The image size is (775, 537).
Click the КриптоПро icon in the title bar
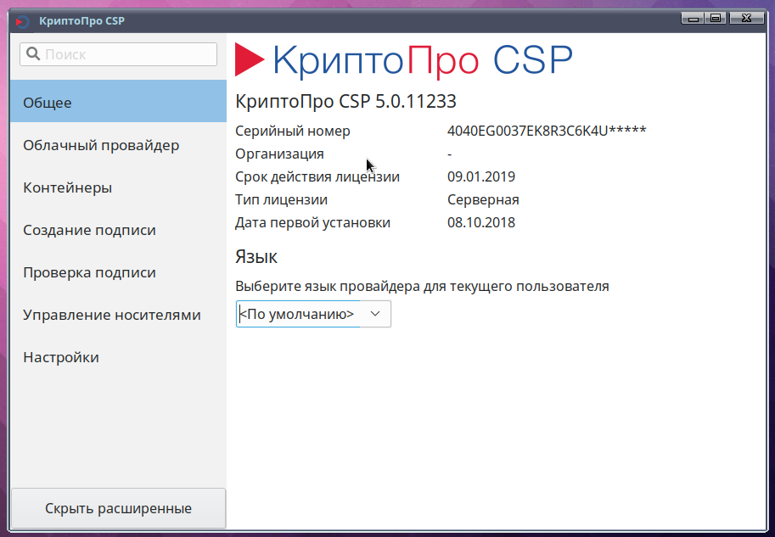[x=23, y=20]
